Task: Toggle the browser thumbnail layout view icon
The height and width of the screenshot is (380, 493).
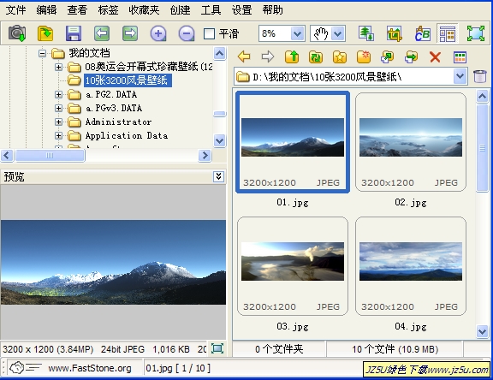Action: pos(448,33)
